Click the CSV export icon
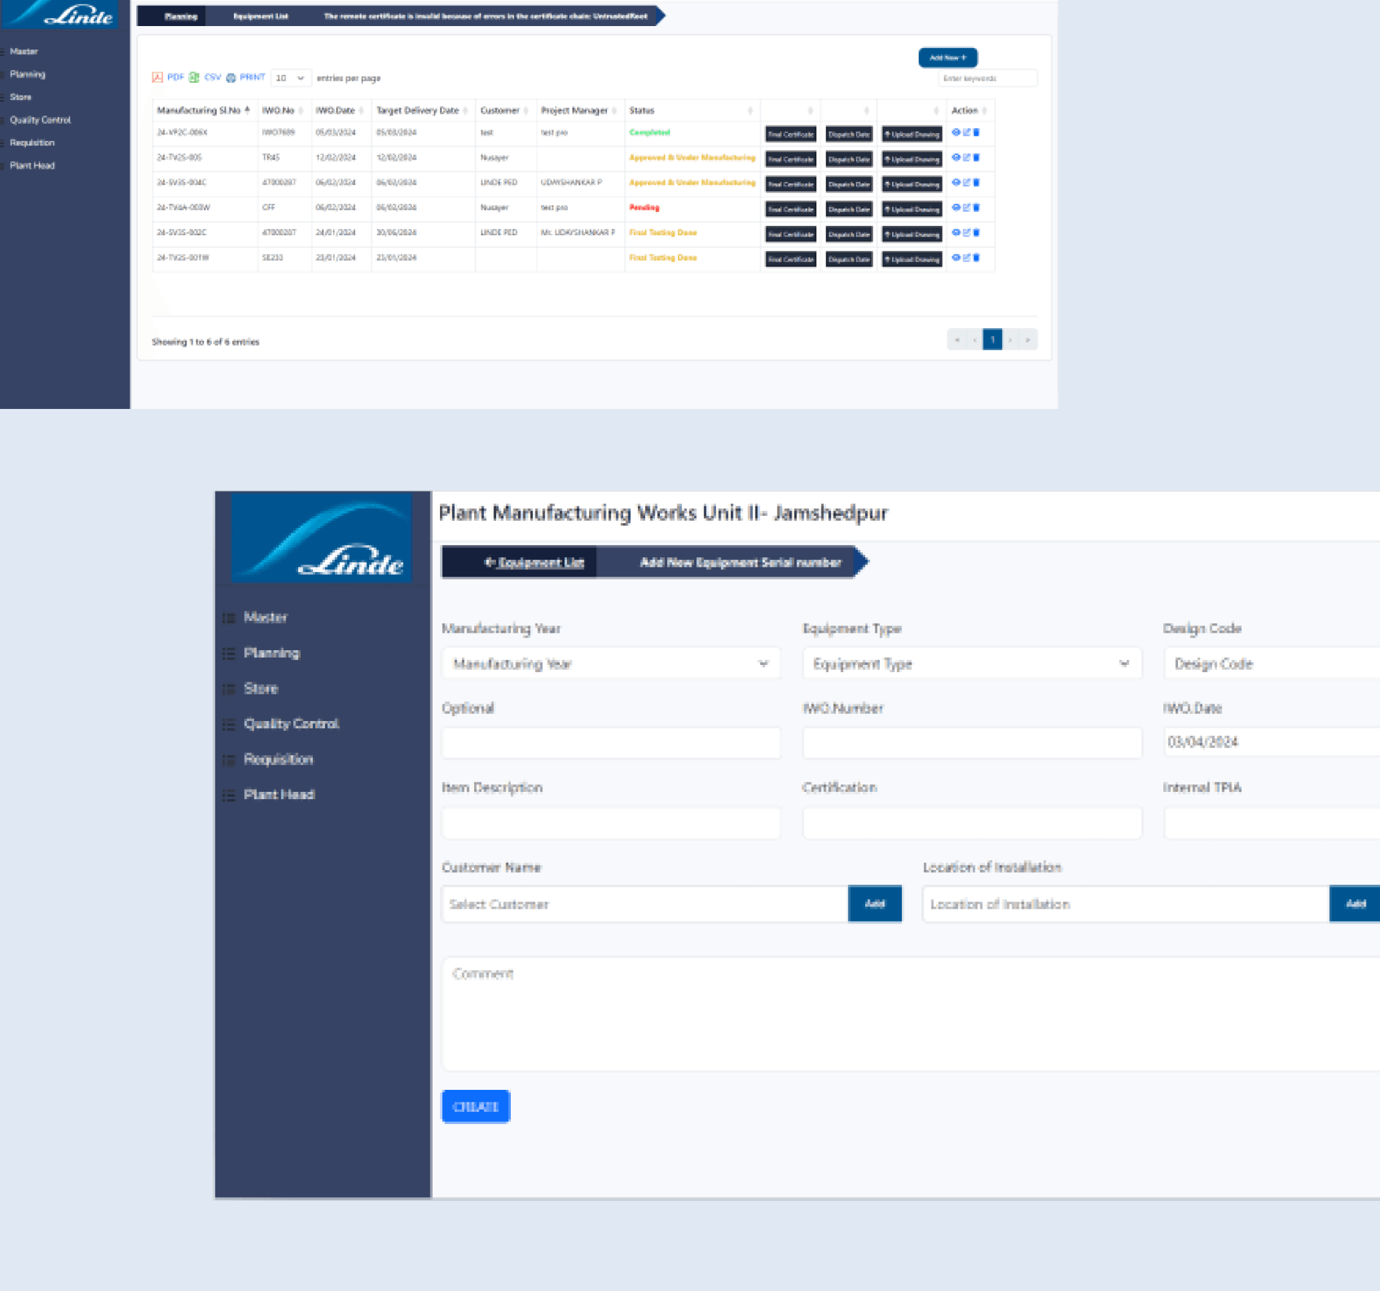The height and width of the screenshot is (1291, 1380). click(x=195, y=78)
